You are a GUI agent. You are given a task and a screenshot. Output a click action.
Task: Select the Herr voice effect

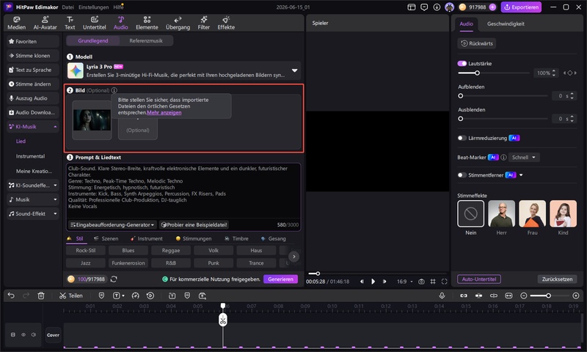point(501,213)
